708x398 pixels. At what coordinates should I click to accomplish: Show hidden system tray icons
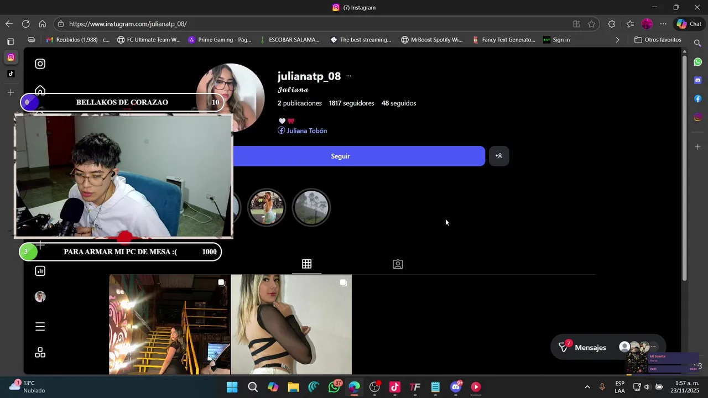click(x=587, y=387)
